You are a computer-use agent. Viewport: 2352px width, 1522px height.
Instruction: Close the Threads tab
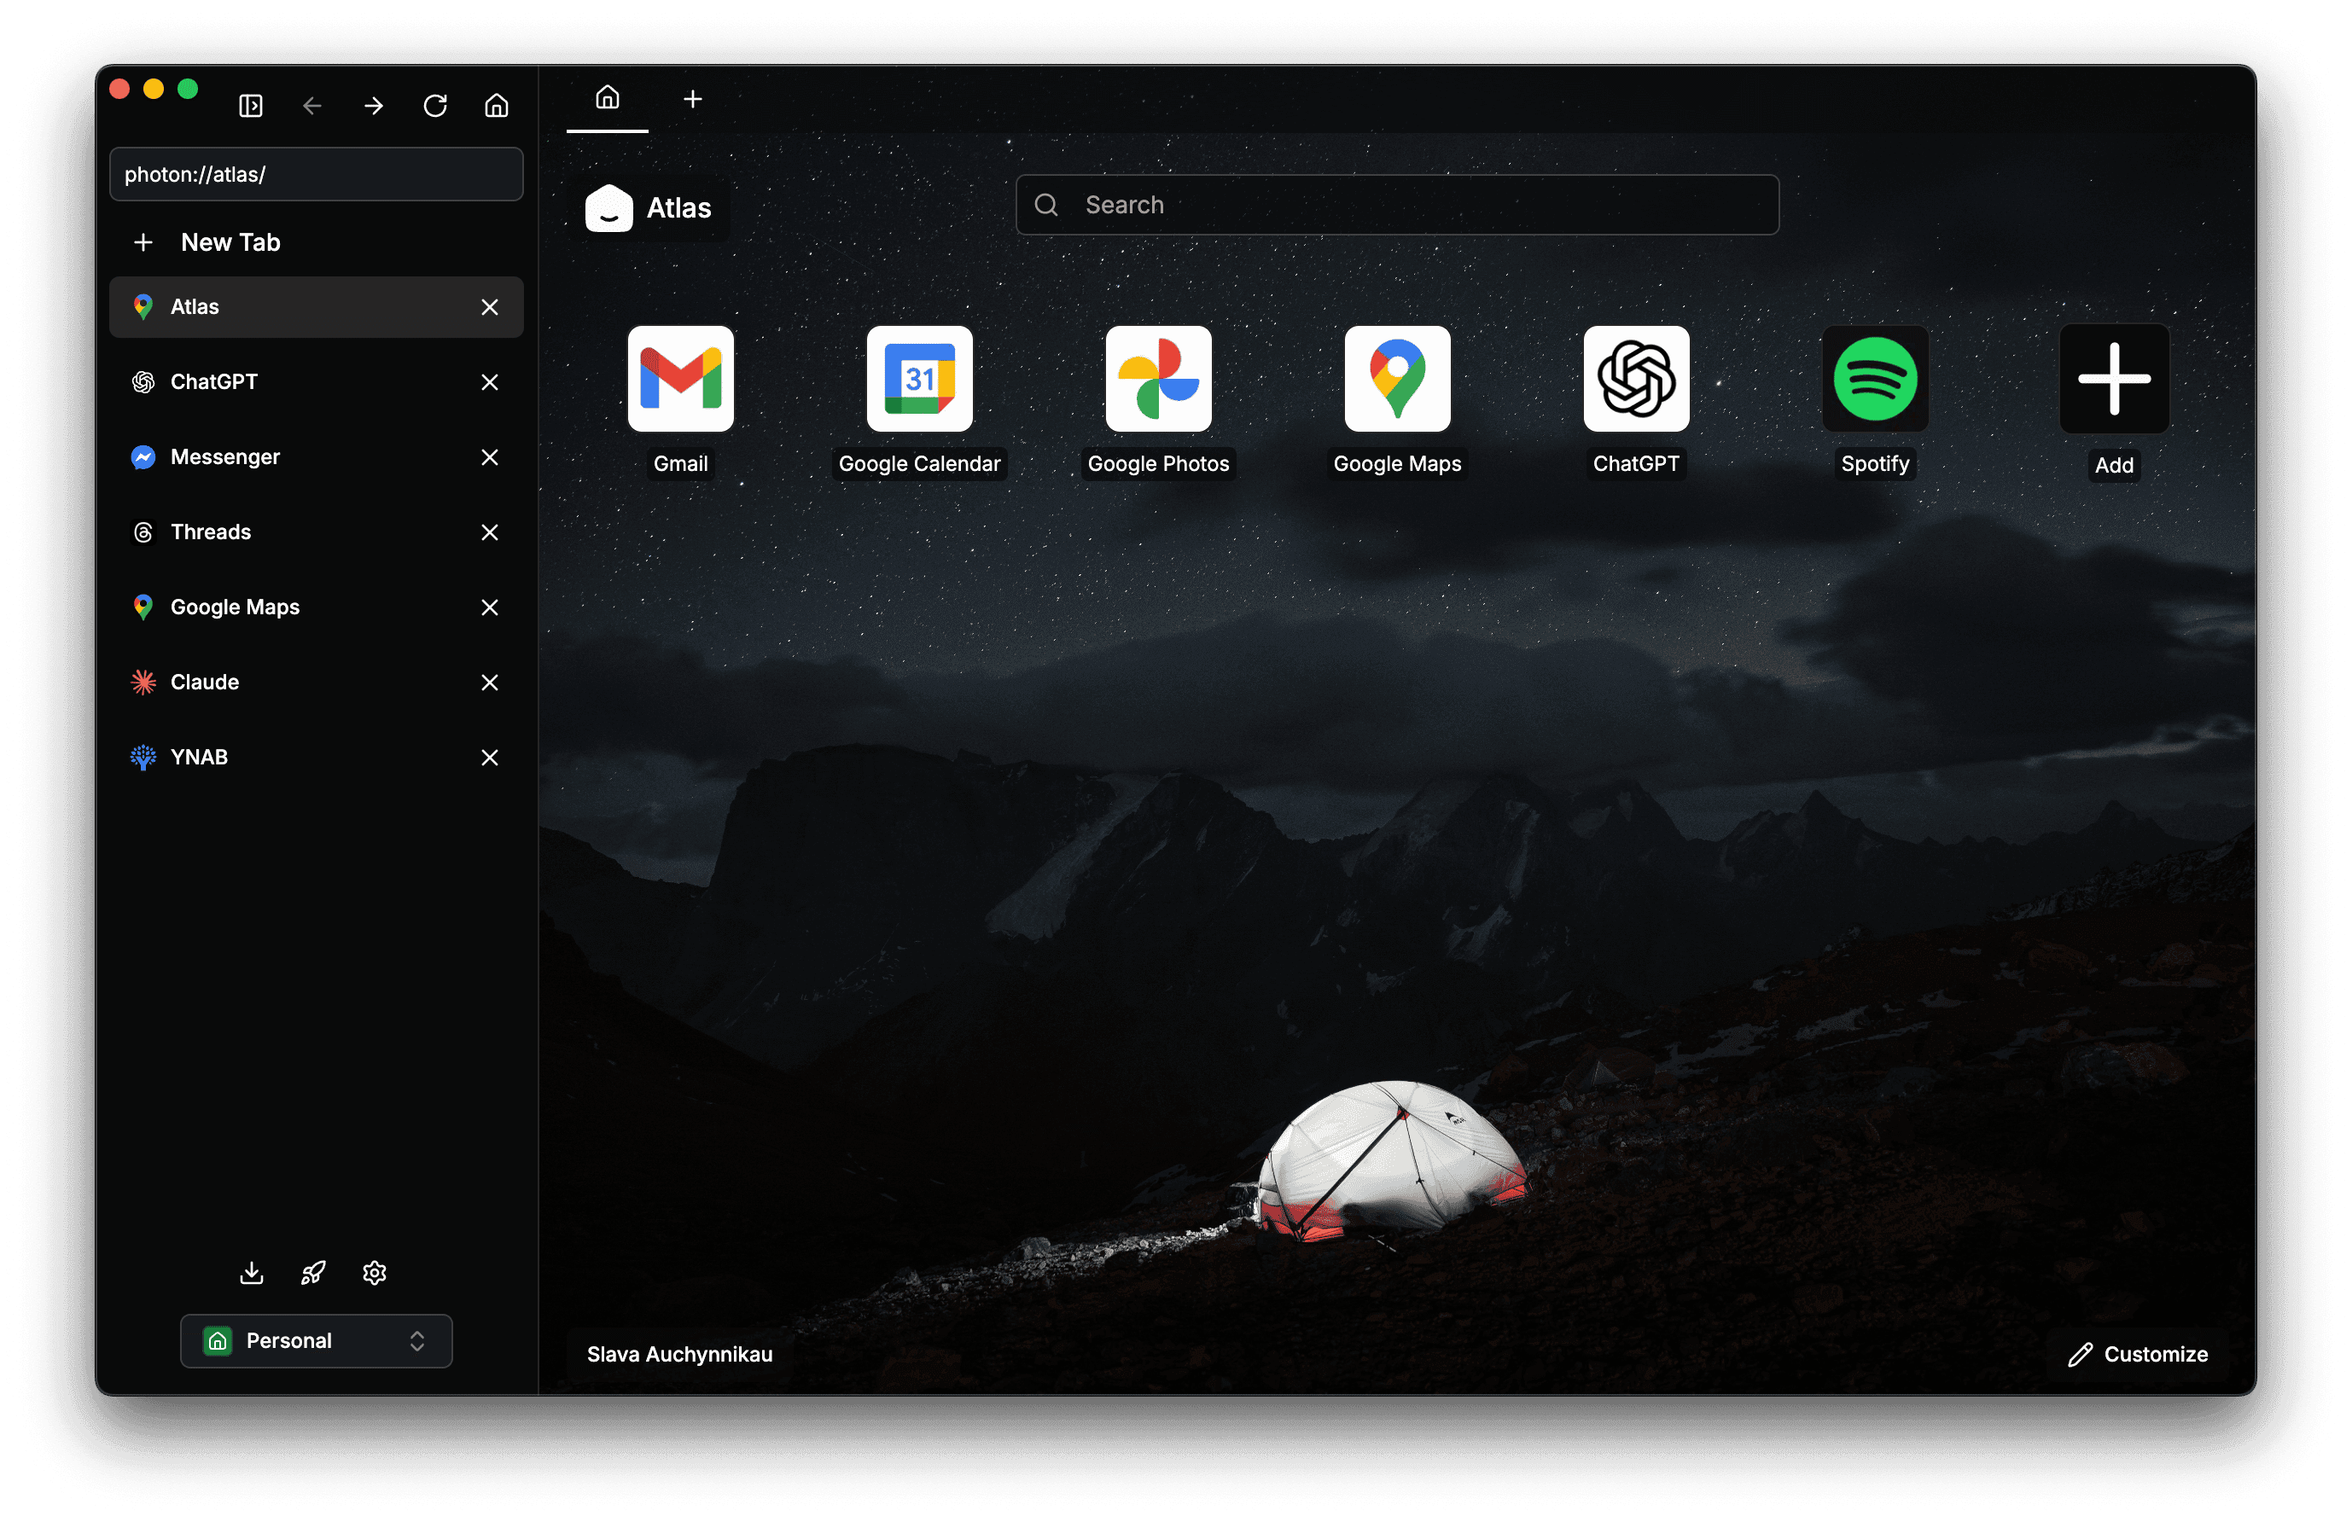(x=489, y=532)
